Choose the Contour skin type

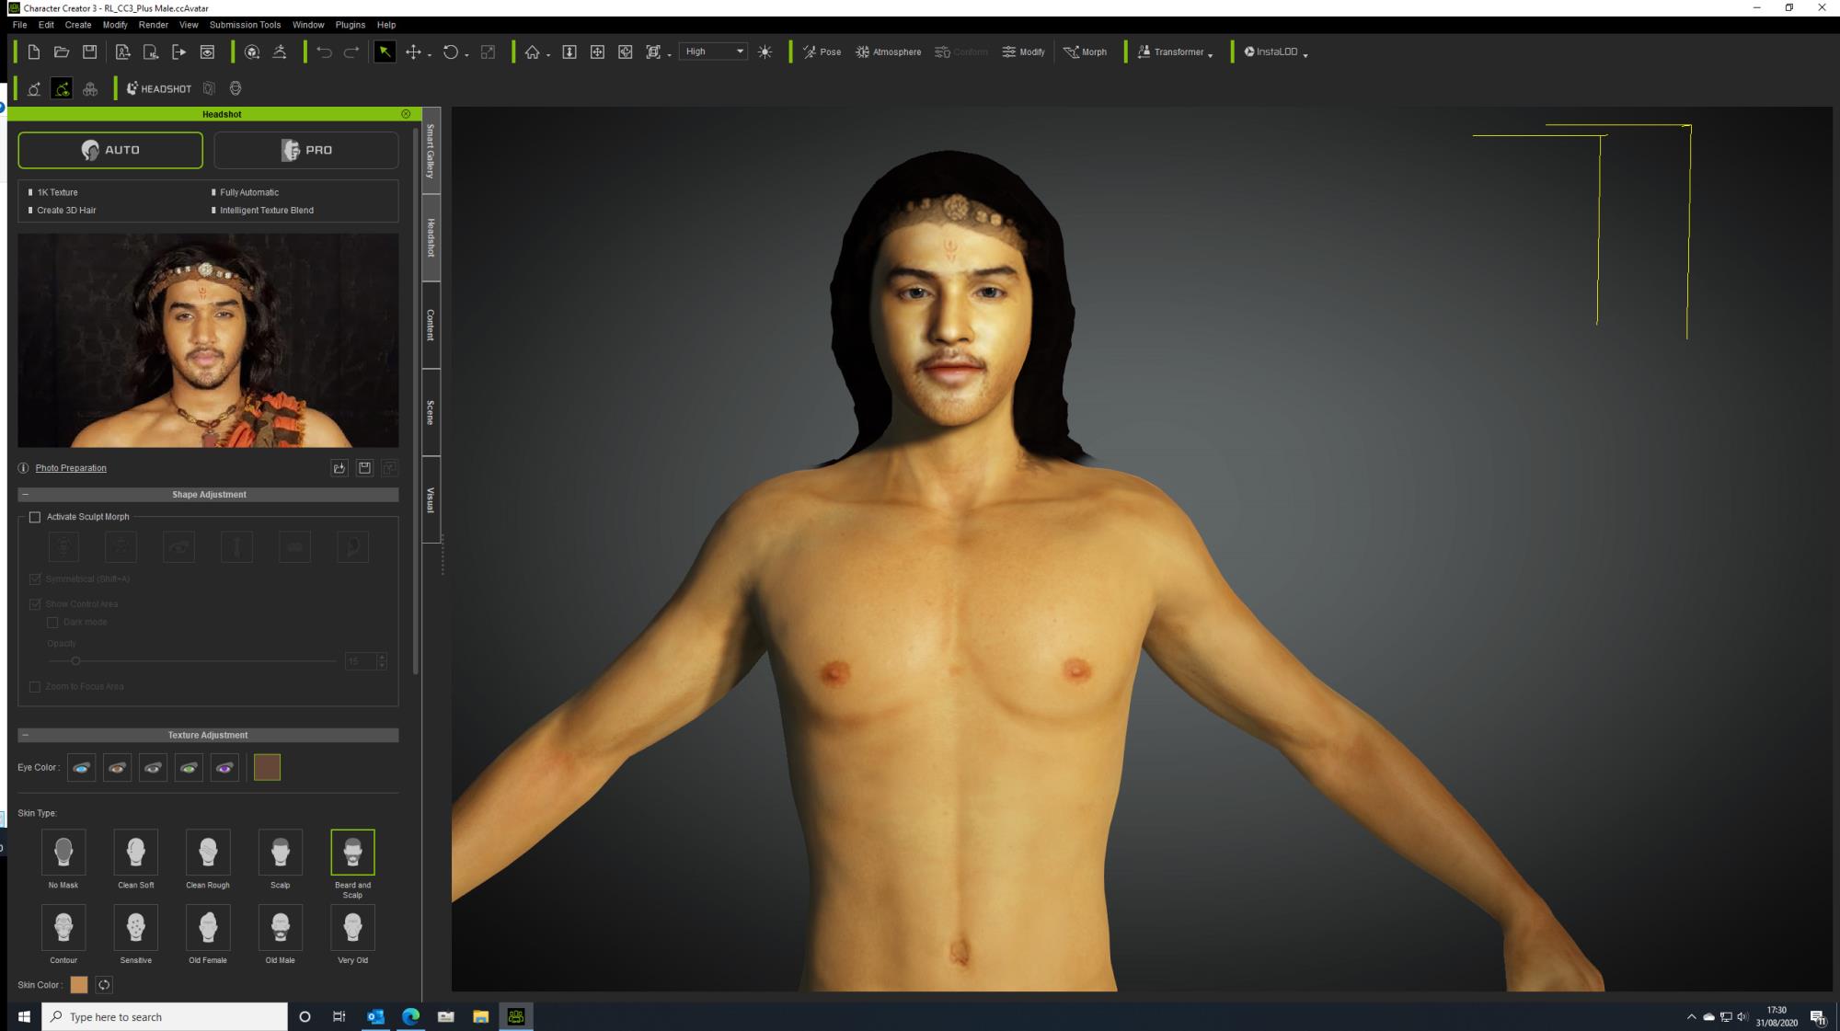[x=63, y=927]
